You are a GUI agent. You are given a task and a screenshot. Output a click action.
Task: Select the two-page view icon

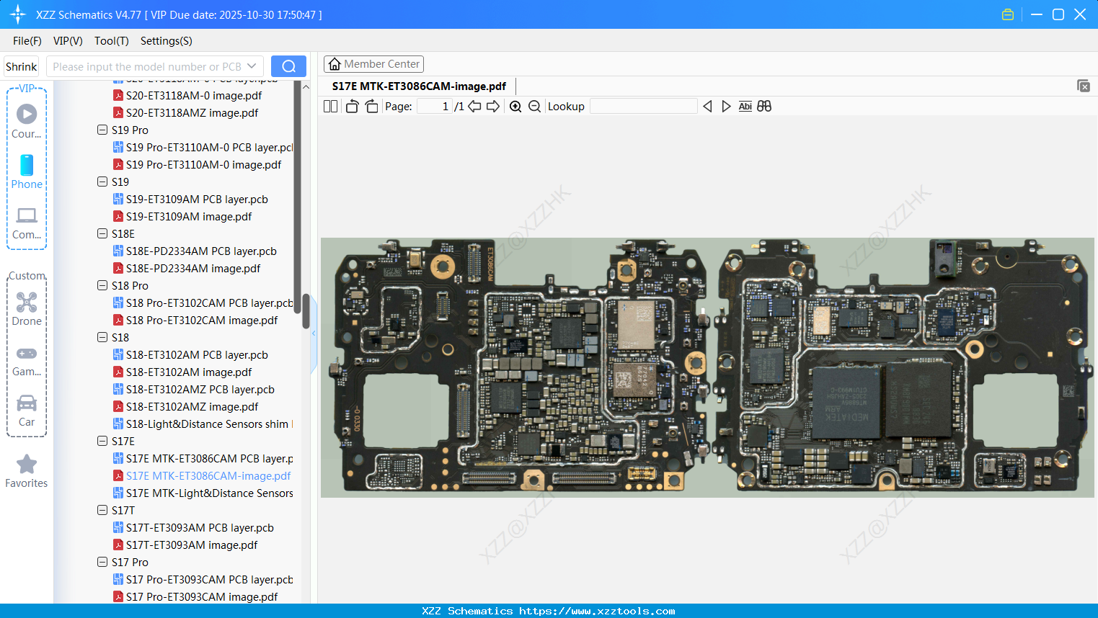(330, 106)
